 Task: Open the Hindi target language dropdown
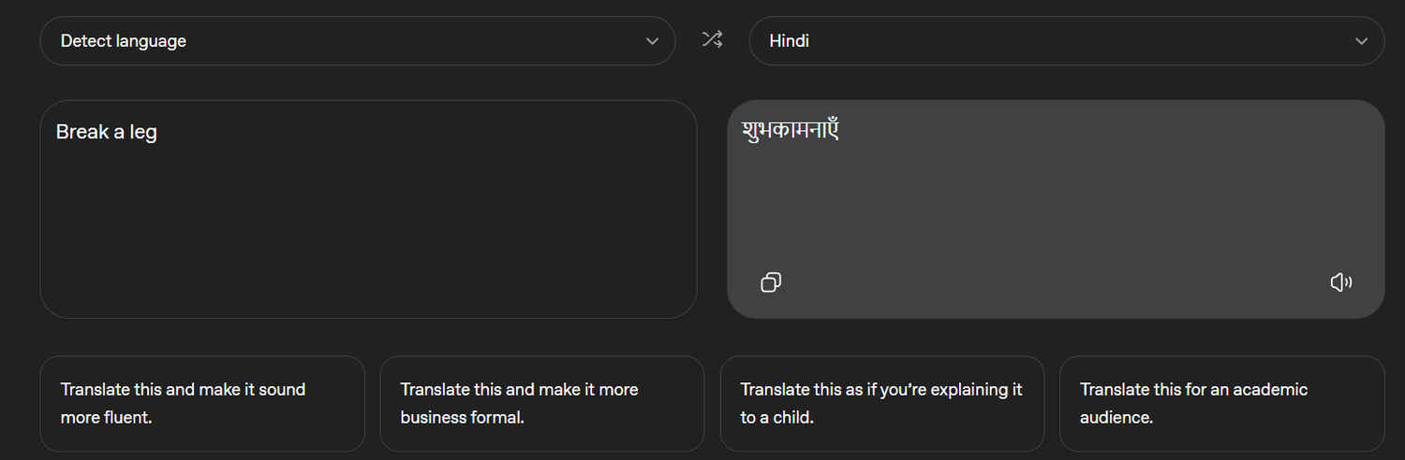point(1066,41)
